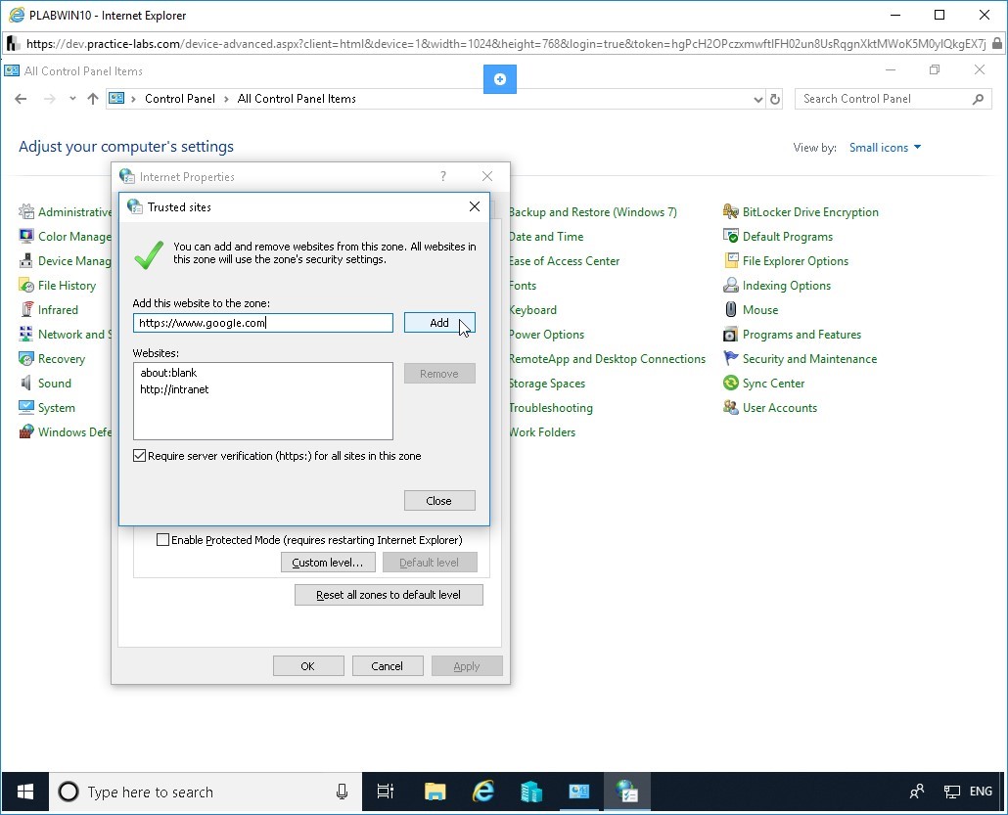Open the User Accounts icon
The width and height of the screenshot is (1008, 815).
[731, 407]
